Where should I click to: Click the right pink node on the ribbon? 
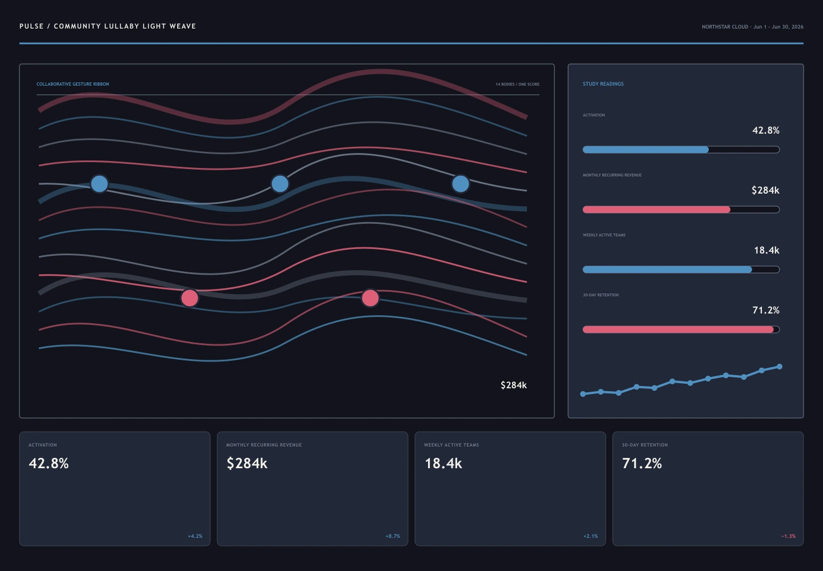370,298
